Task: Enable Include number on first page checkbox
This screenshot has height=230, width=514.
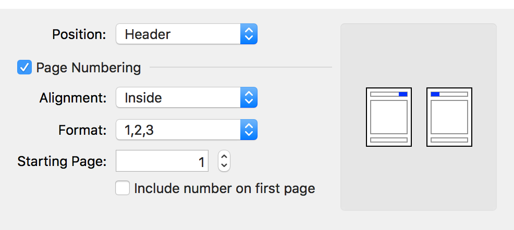Action: (123, 188)
